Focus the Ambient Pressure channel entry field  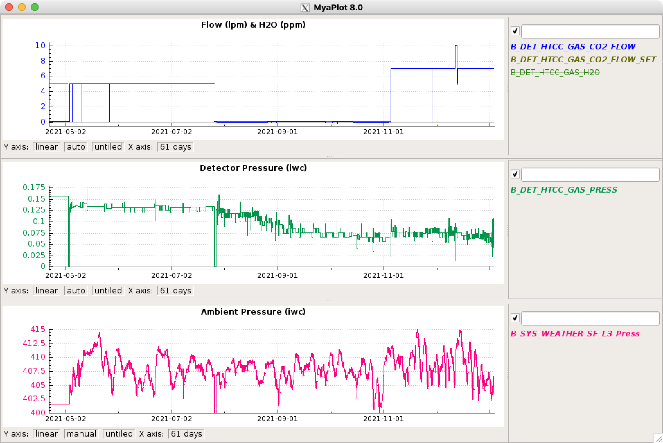click(590, 318)
